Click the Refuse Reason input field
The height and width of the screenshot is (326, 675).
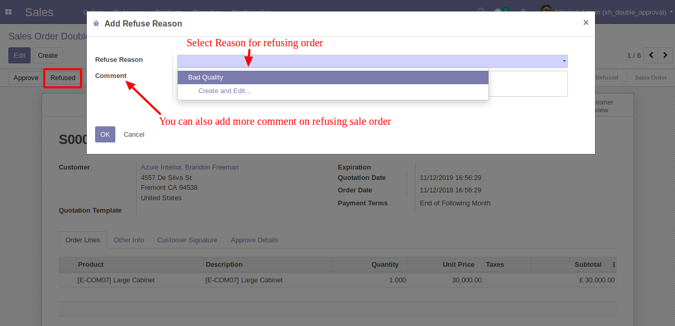369,61
